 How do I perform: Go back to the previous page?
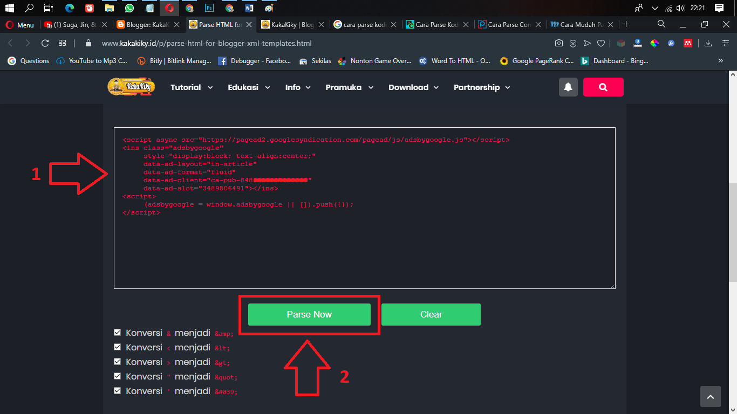click(10, 43)
